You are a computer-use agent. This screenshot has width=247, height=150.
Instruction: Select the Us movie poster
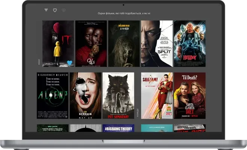[x=91, y=43]
